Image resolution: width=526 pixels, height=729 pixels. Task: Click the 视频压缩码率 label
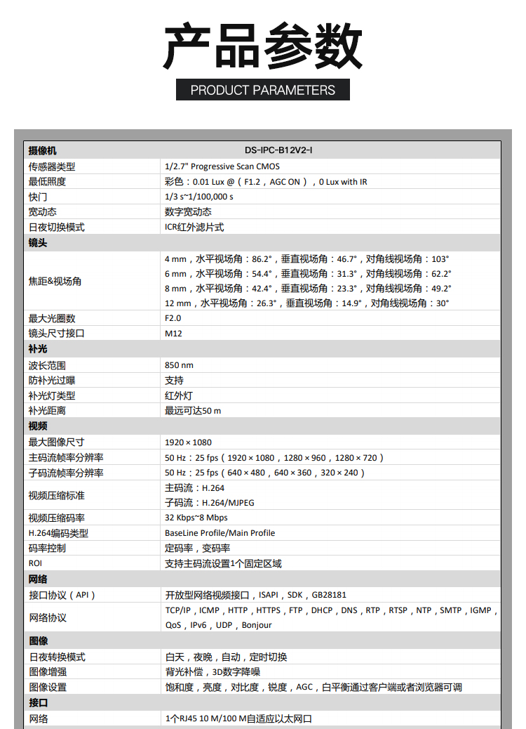[x=56, y=518]
